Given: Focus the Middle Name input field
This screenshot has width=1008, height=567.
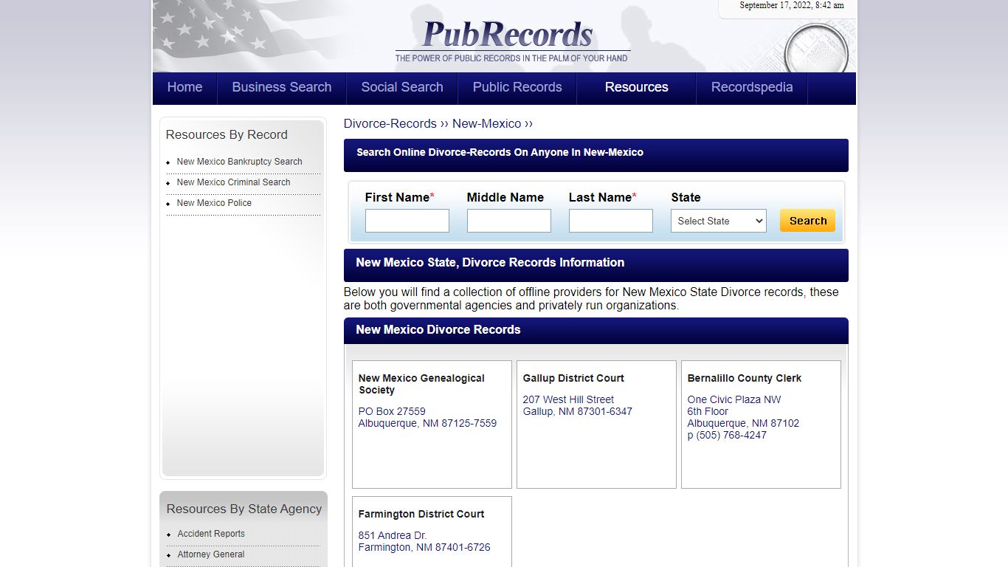Looking at the screenshot, I should [509, 221].
